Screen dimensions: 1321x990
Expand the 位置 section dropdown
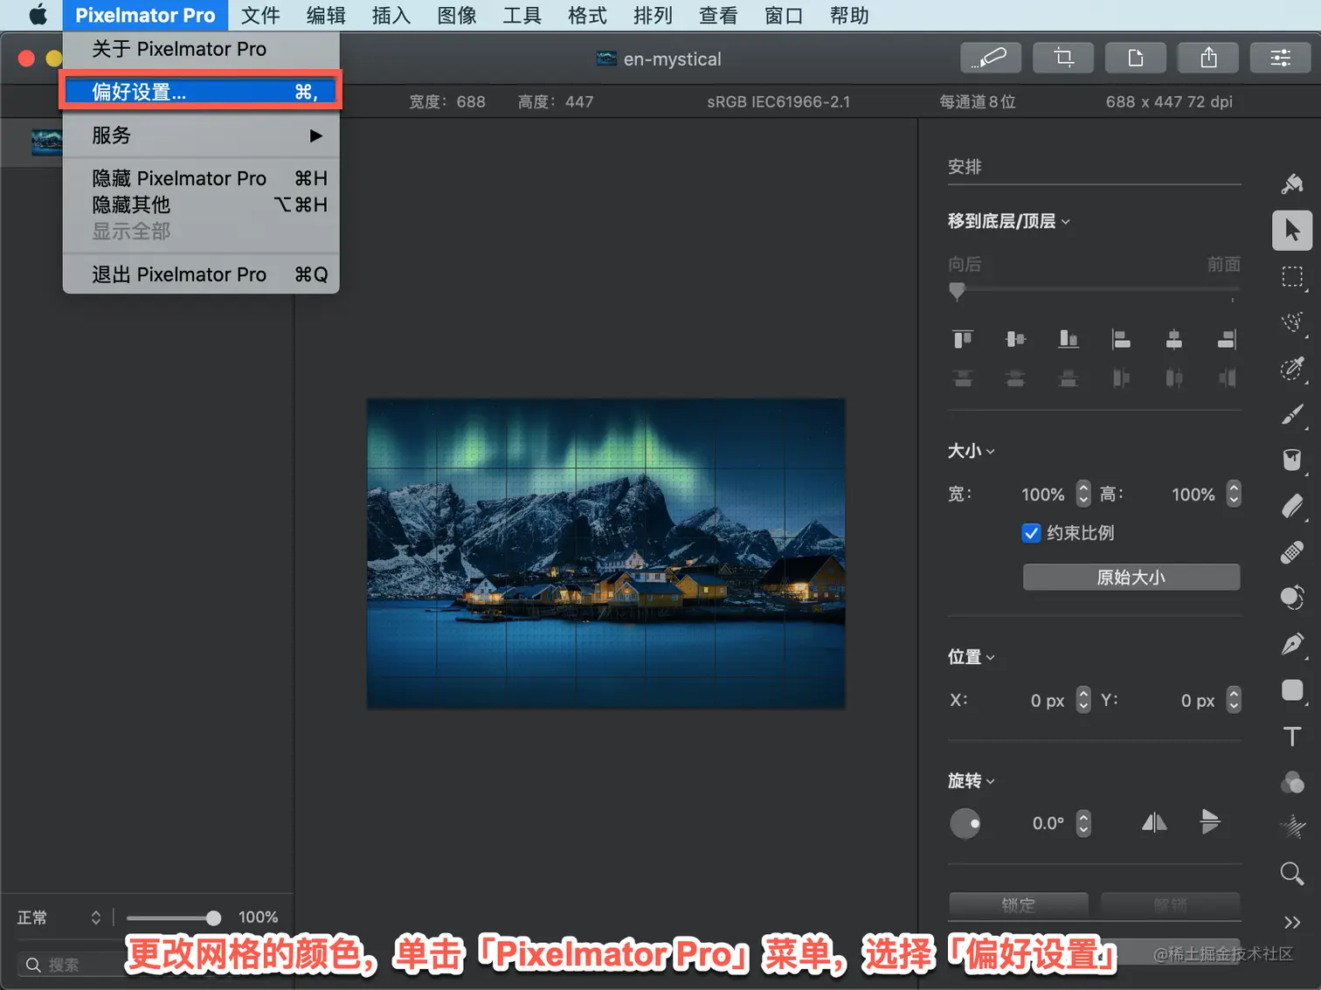coord(972,657)
